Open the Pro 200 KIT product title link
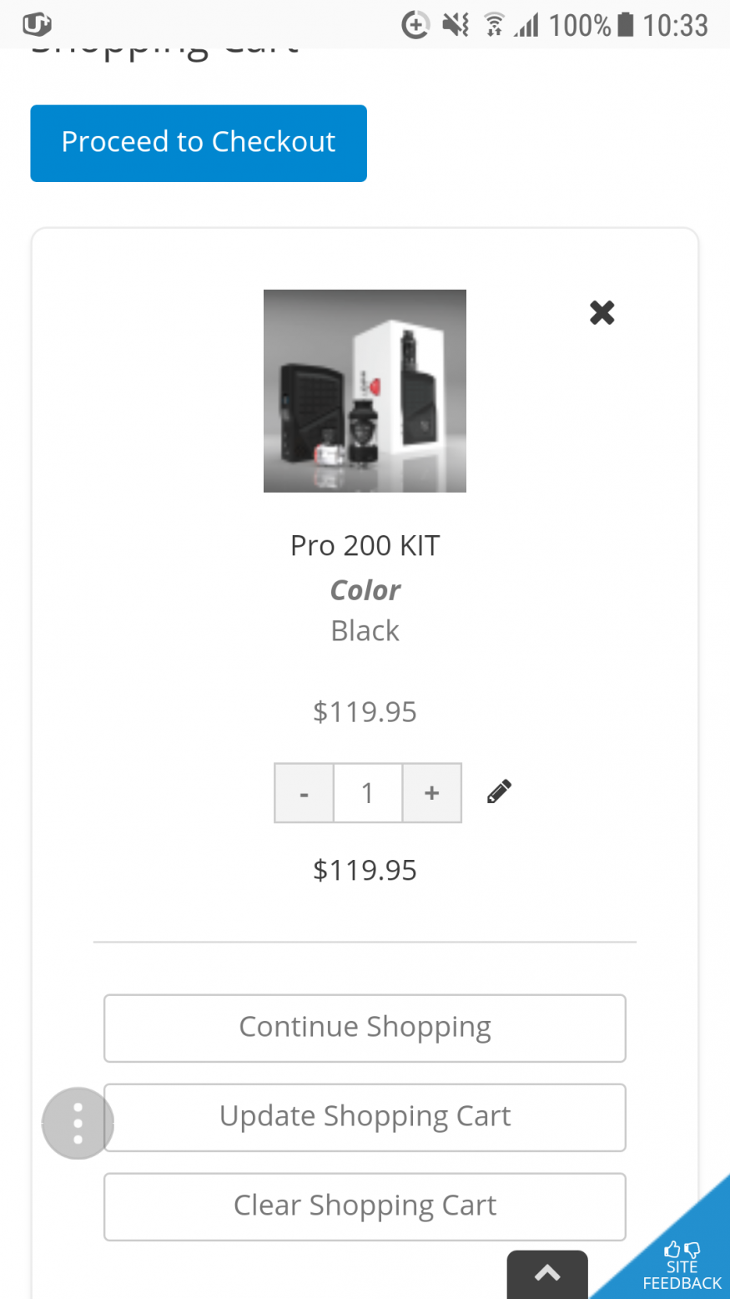The width and height of the screenshot is (730, 1299). [x=365, y=546]
